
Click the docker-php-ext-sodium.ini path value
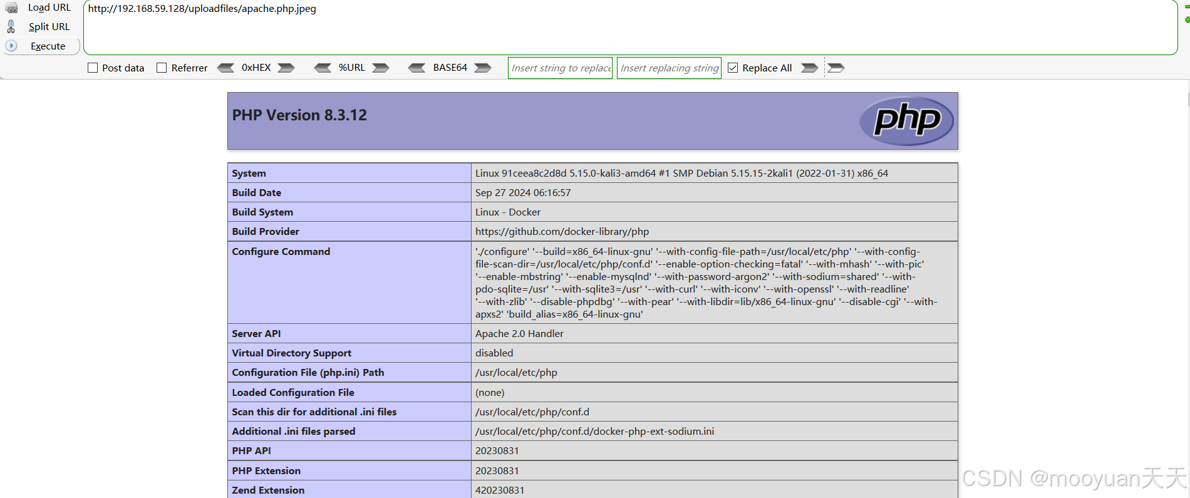pos(594,432)
